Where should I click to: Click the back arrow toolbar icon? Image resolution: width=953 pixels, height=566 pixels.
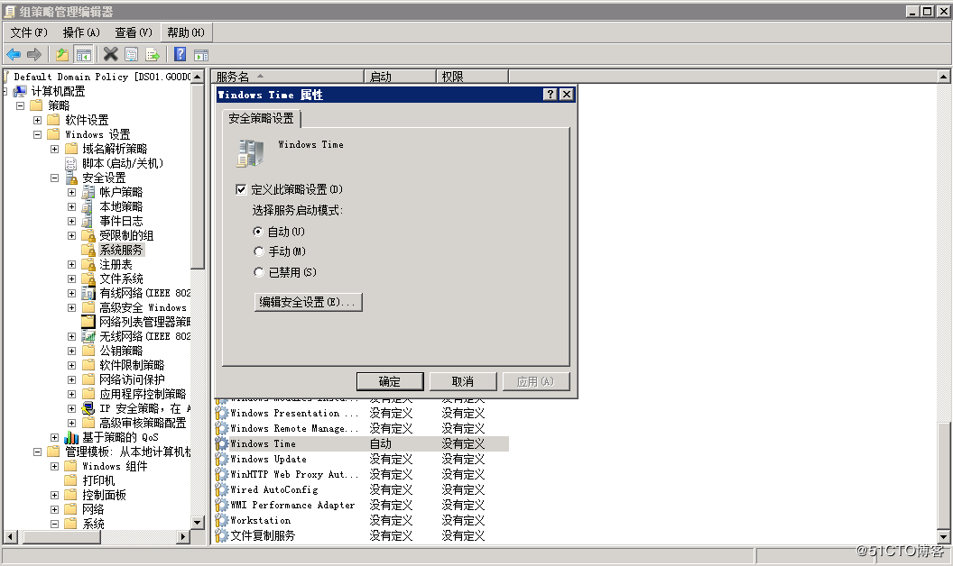(14, 55)
